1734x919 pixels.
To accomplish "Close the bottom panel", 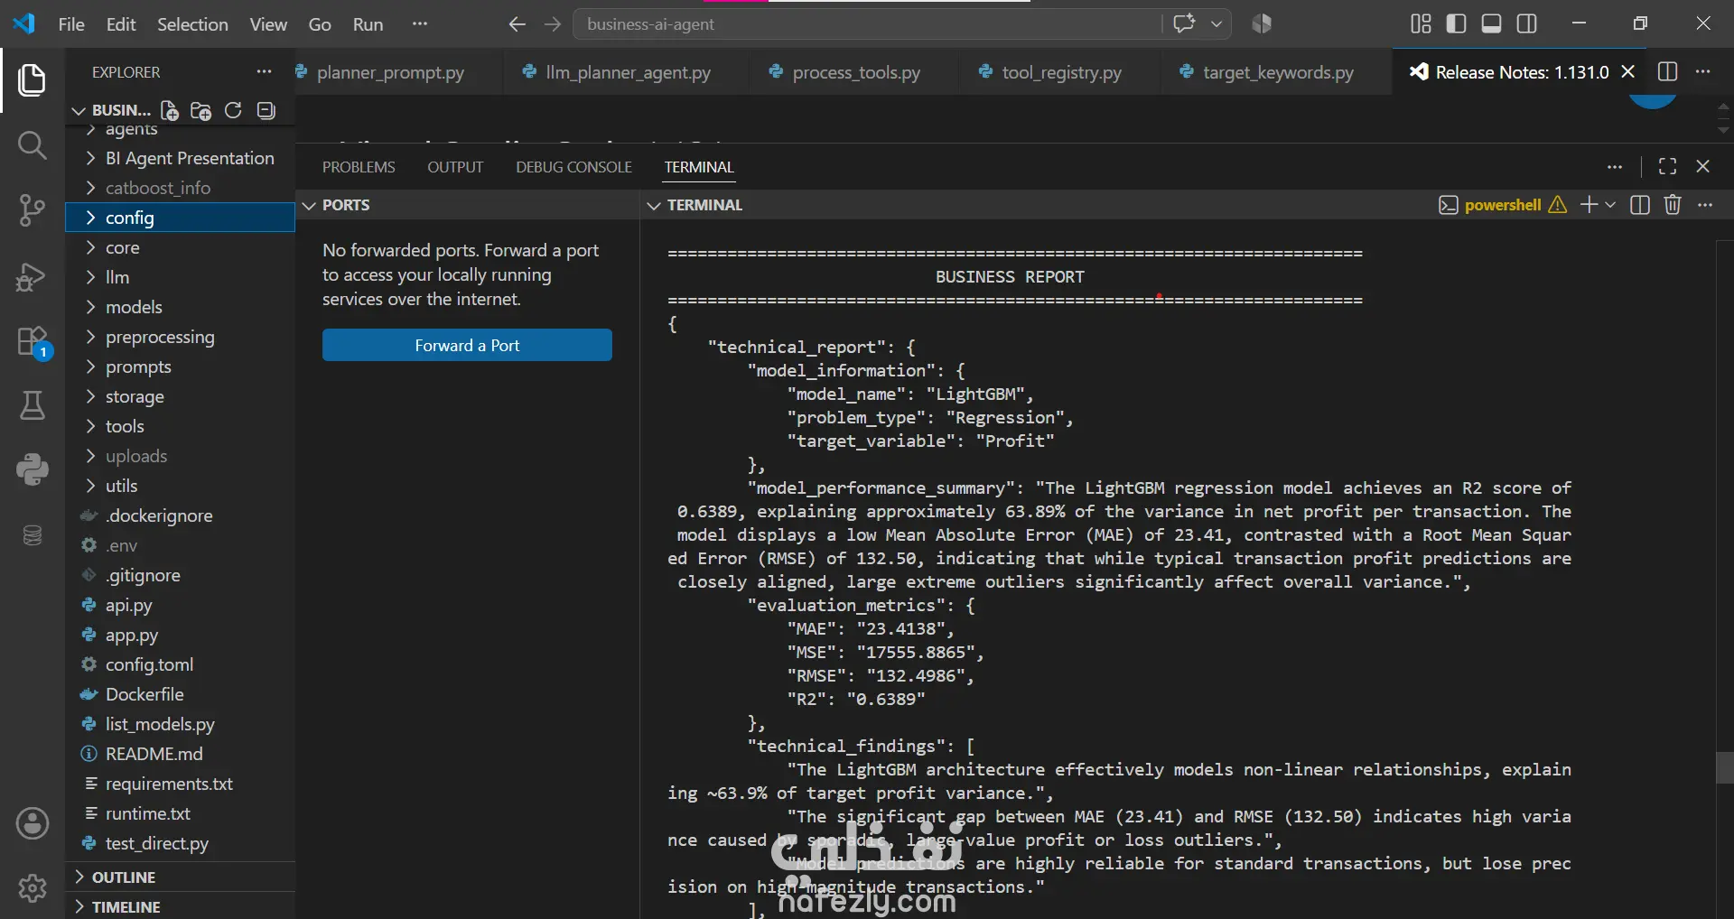I will tap(1702, 166).
